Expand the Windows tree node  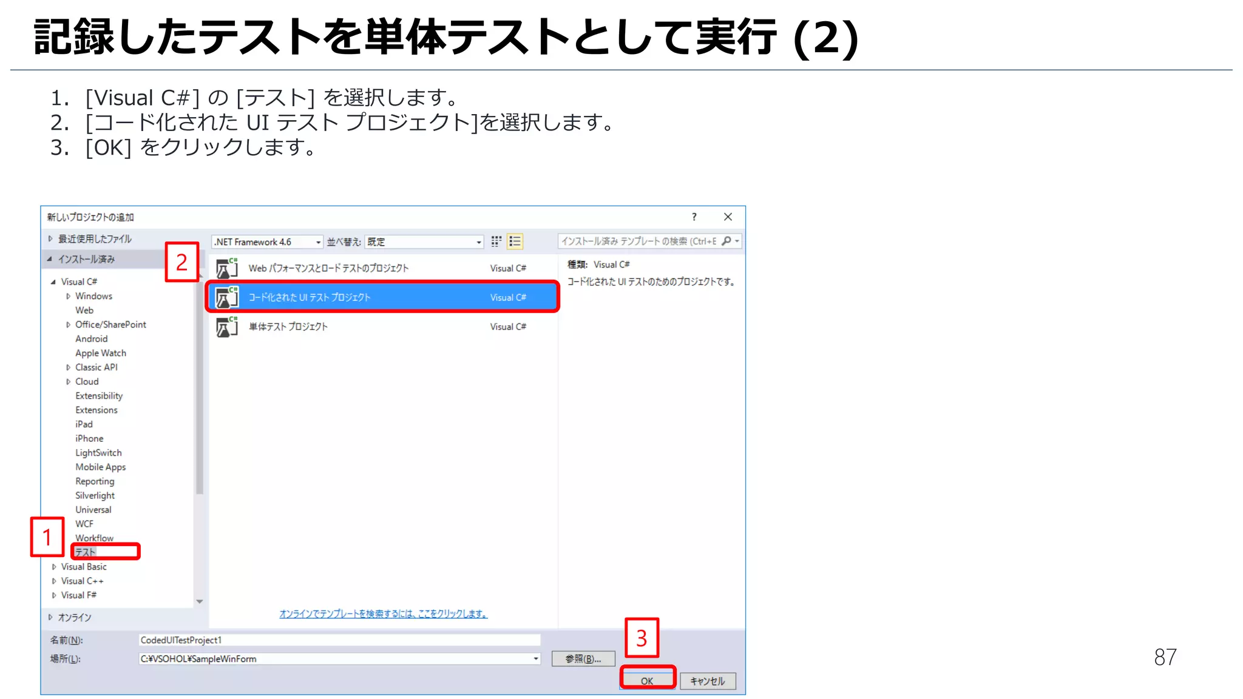coord(68,296)
